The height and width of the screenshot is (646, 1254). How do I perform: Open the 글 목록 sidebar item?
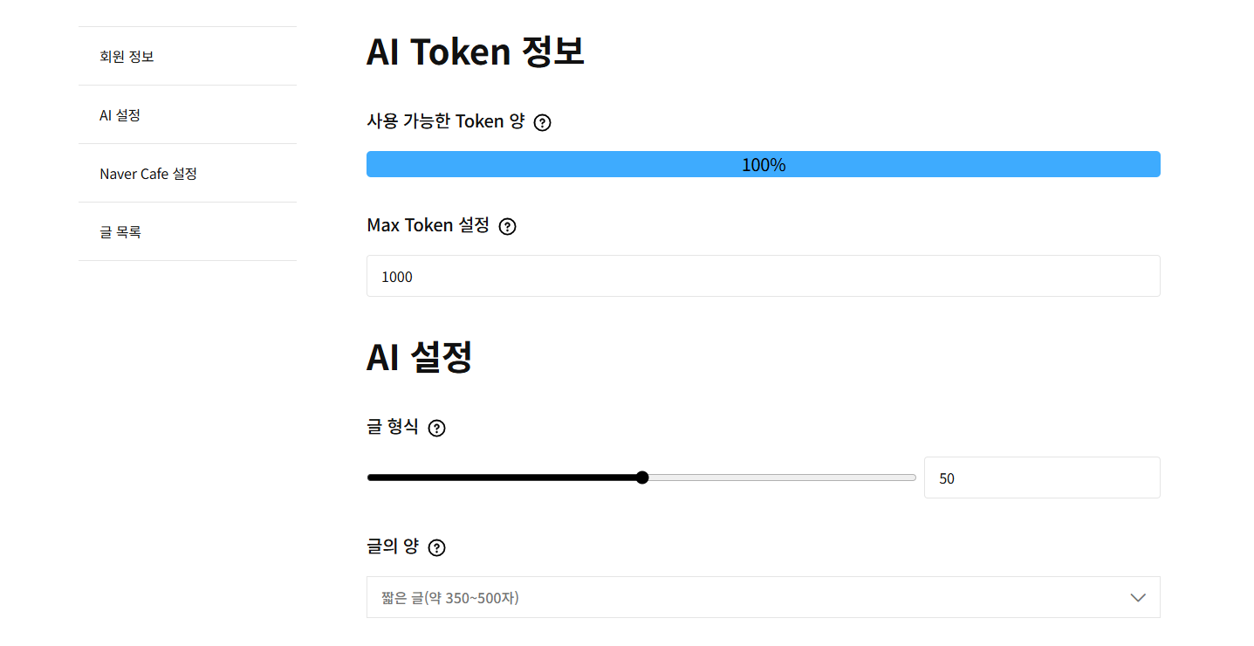point(120,232)
